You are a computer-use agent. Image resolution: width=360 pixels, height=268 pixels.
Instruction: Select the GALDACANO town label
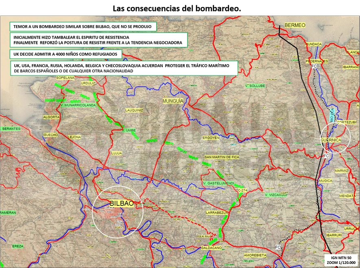(x=212, y=248)
